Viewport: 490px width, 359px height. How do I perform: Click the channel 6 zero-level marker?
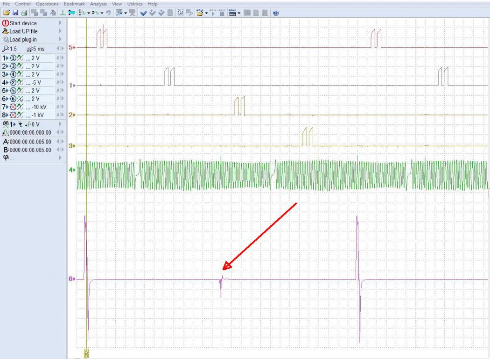(x=72, y=279)
